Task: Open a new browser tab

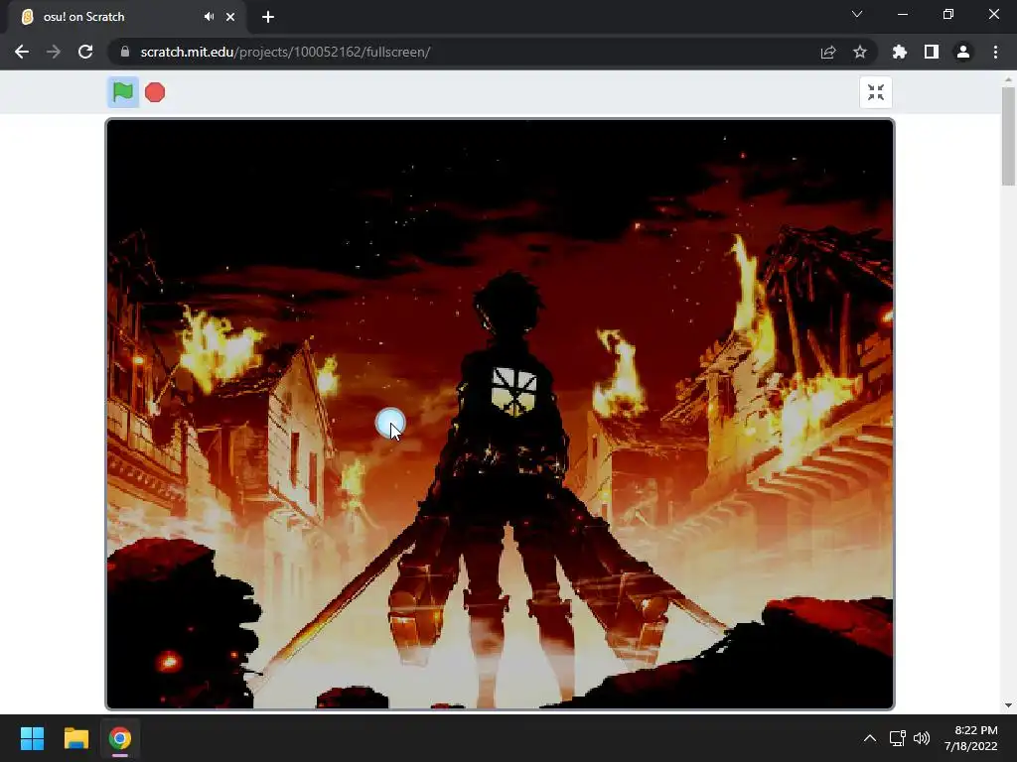Action: click(268, 17)
